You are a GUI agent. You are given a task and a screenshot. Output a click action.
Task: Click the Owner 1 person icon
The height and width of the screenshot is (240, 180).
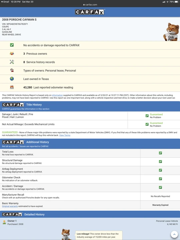[4, 222]
